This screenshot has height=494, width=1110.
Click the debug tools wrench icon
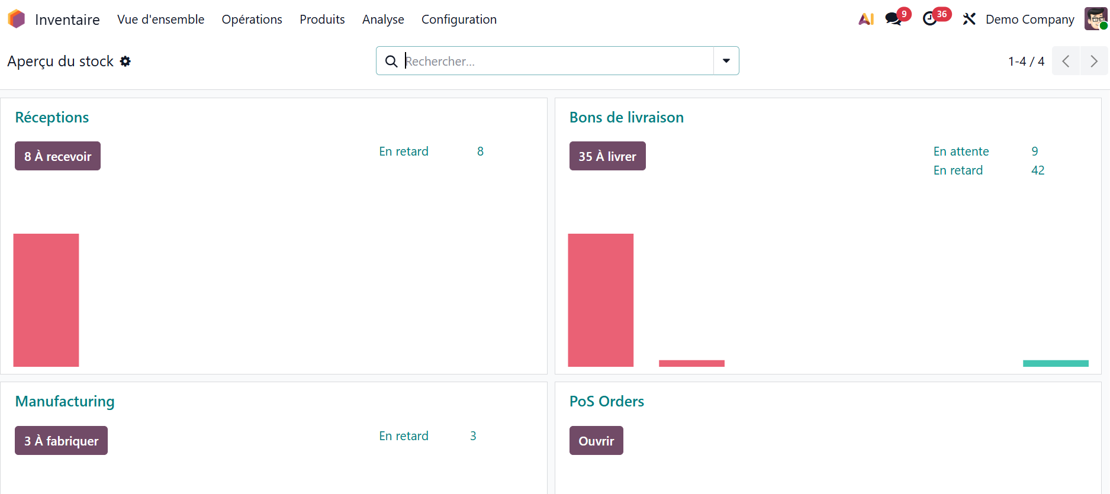coord(969,19)
